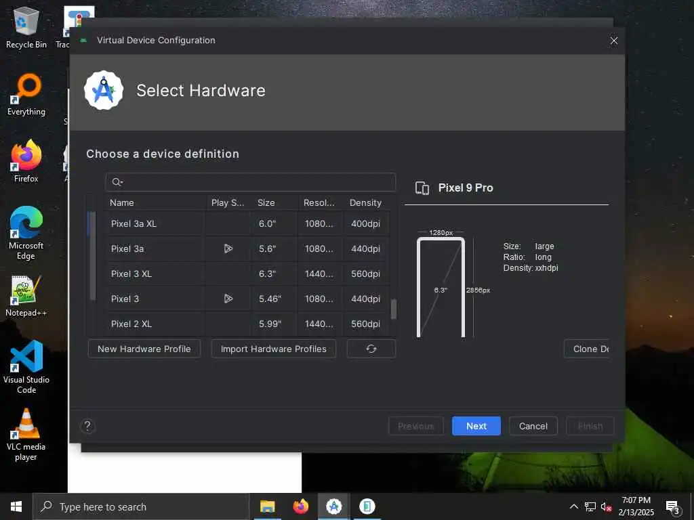Click the 5.46" size cell
The width and height of the screenshot is (694, 520).
[270, 299]
